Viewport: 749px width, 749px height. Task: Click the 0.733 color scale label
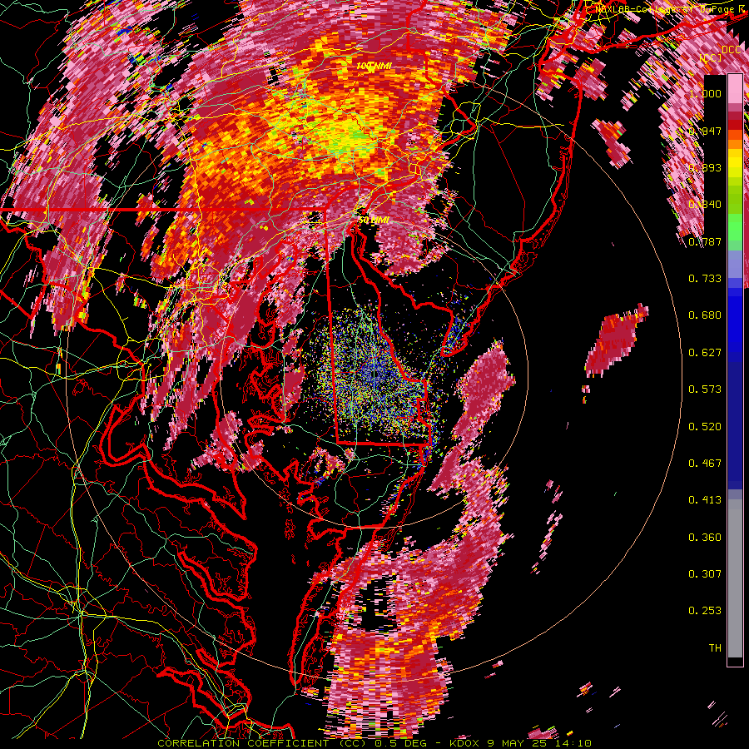(x=705, y=279)
